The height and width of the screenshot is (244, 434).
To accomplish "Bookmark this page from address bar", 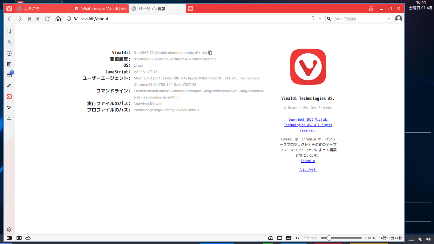I will click(x=313, y=19).
